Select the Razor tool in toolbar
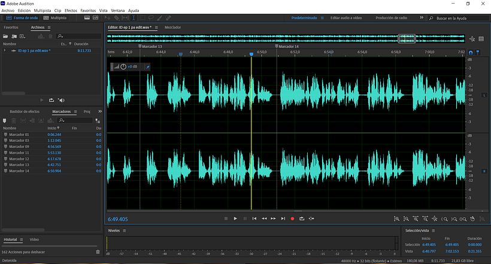 click(x=117, y=18)
